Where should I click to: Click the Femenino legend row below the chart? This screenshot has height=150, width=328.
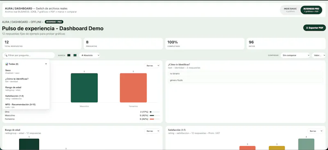click(82, 119)
